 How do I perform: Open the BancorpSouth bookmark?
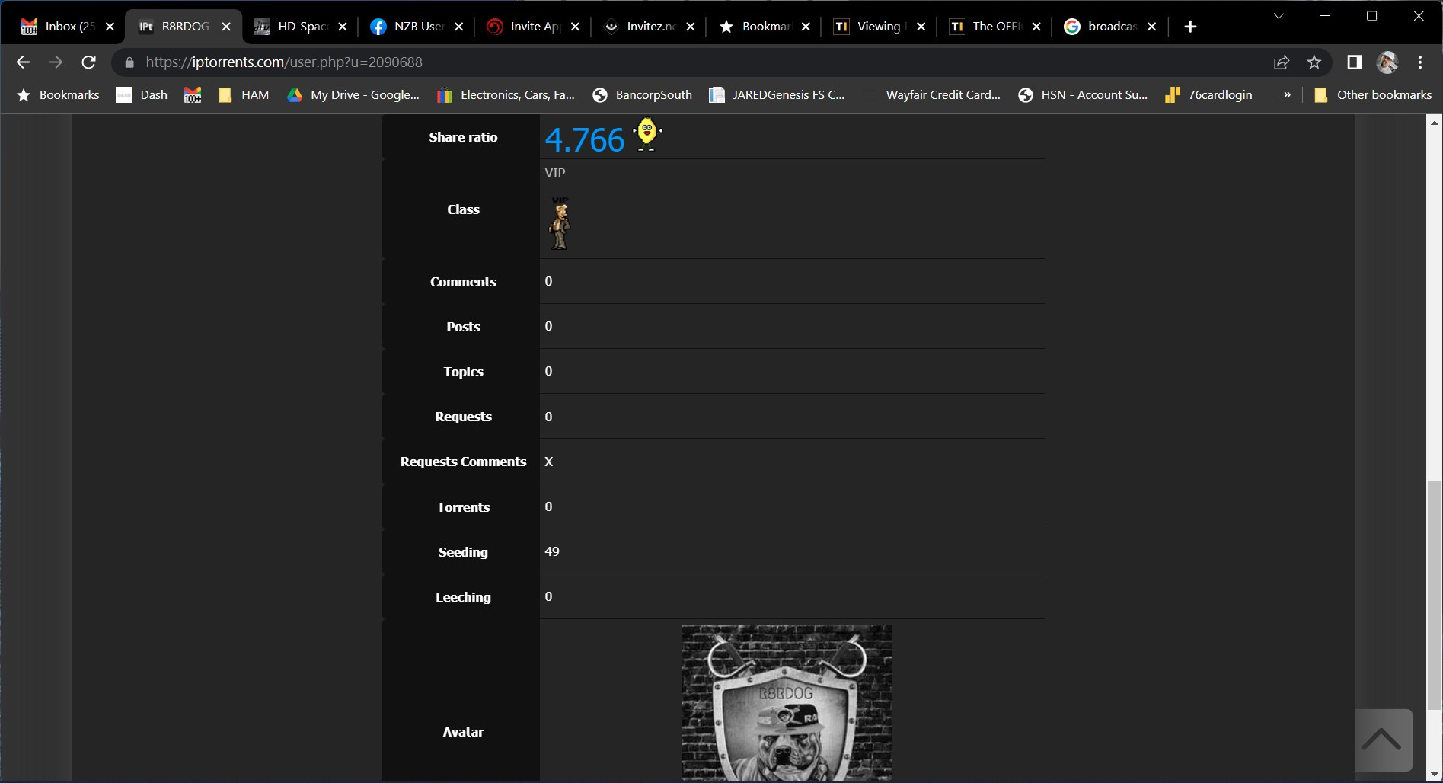643,95
